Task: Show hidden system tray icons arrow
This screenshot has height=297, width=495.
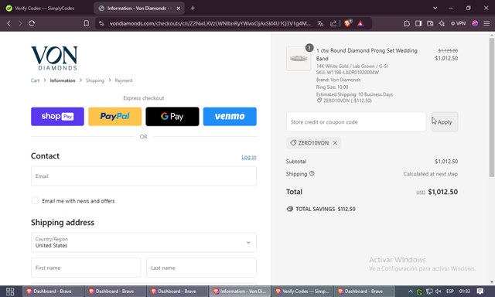Action: point(411,292)
